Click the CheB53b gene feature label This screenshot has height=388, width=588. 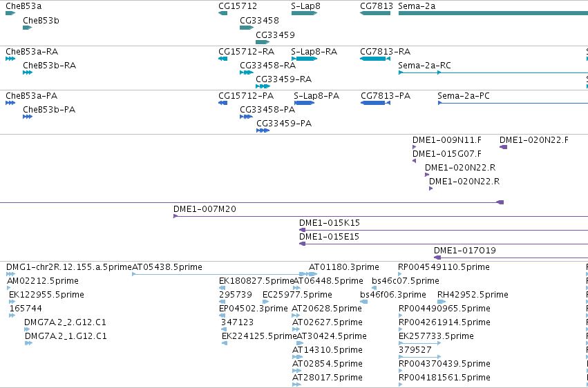pos(41,21)
